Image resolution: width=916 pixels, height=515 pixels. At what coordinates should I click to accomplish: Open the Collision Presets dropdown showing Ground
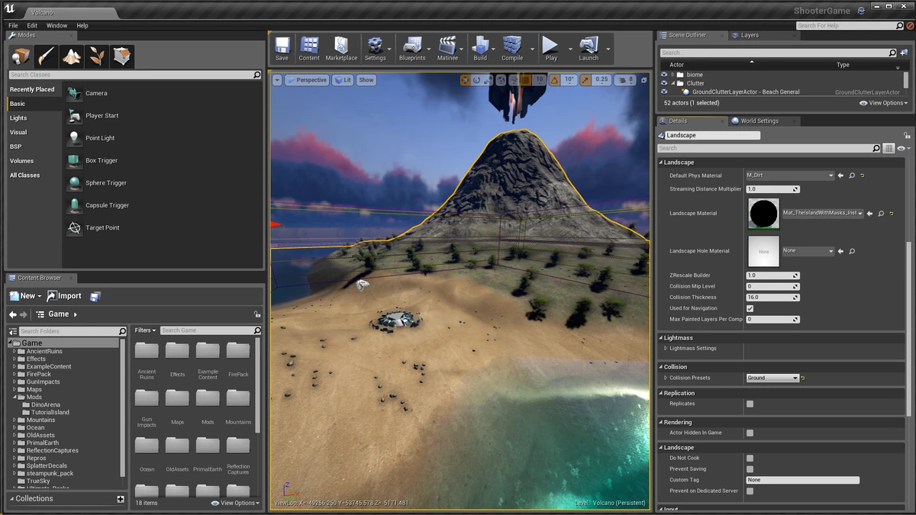pos(772,378)
